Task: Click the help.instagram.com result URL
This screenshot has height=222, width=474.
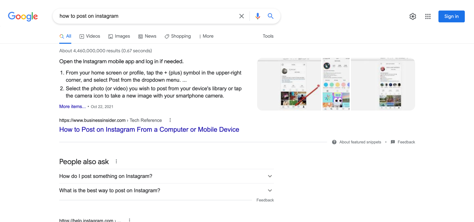Action: [90, 220]
